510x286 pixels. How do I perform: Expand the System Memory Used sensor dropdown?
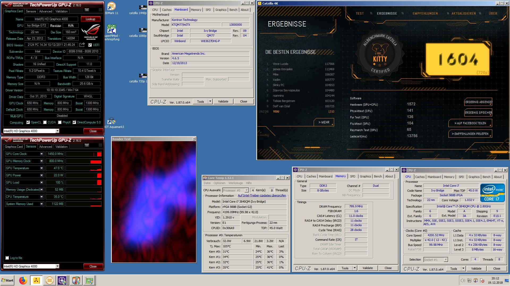click(42, 204)
